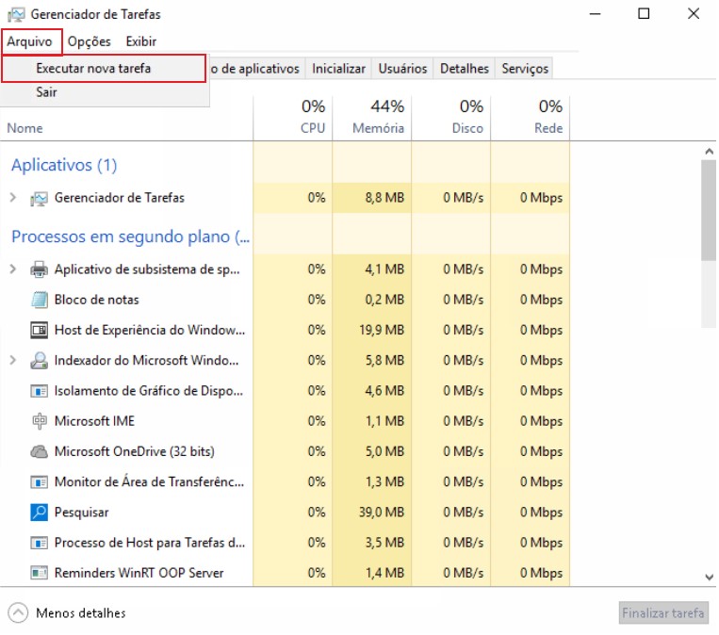Open the Arquivo menu
The image size is (719, 635).
click(x=30, y=41)
